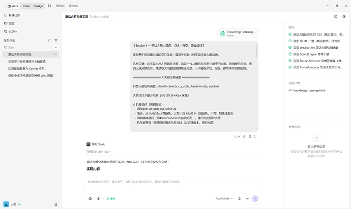Viewport: 351px width, 209px height.
Task: Open the task list filter icon
Action: coord(56,41)
